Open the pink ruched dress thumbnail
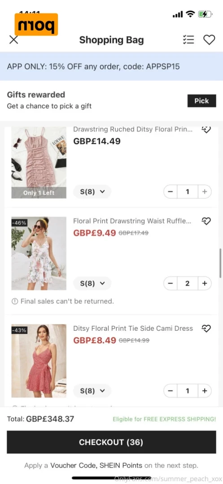 coord(39,162)
